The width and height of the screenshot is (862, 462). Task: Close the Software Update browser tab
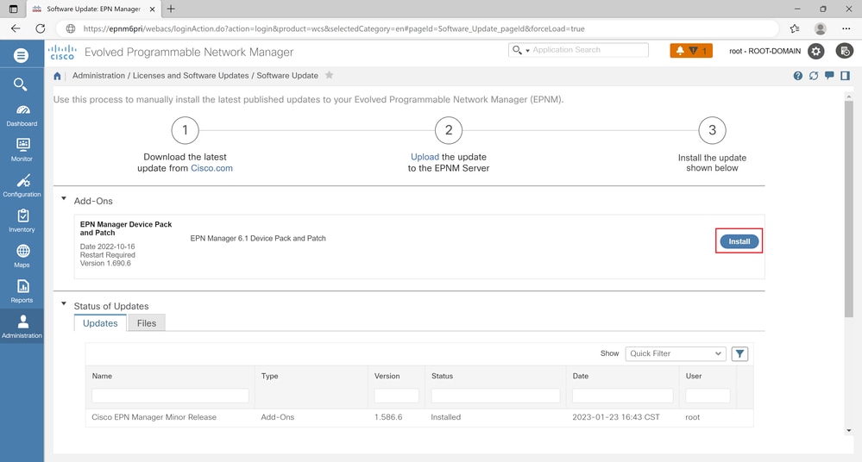(x=152, y=9)
